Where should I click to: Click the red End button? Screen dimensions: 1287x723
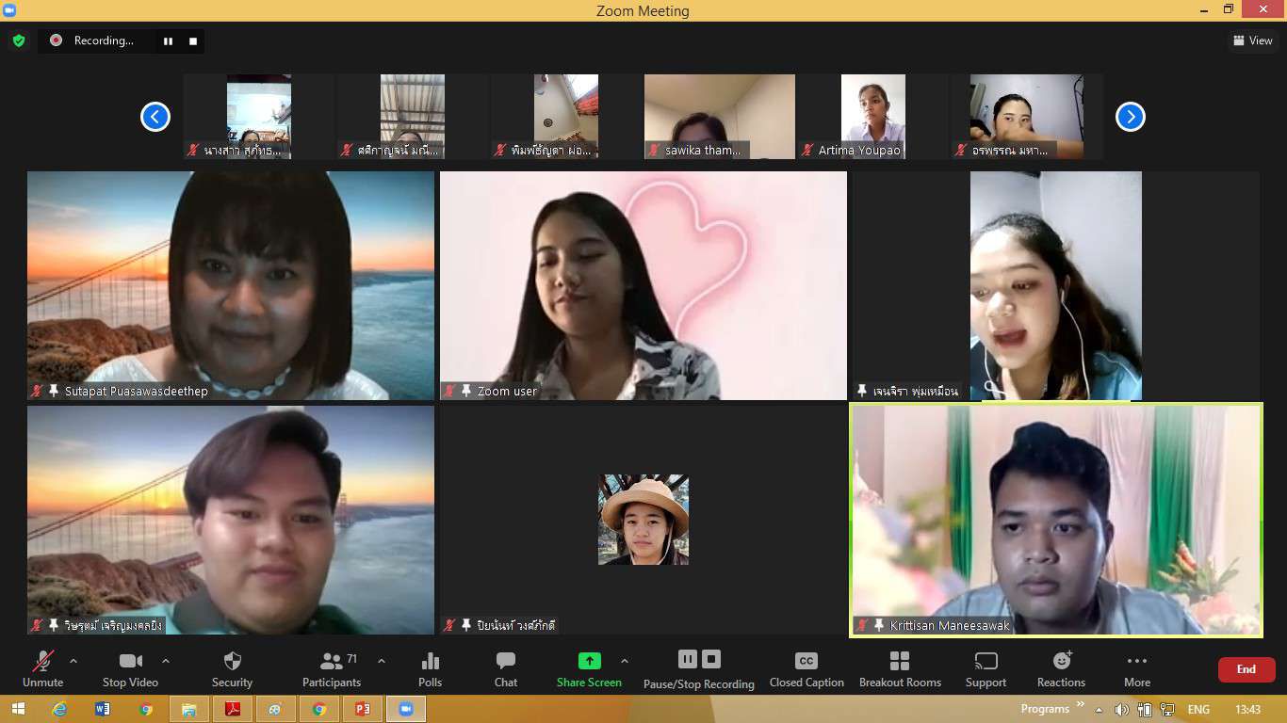click(x=1246, y=669)
